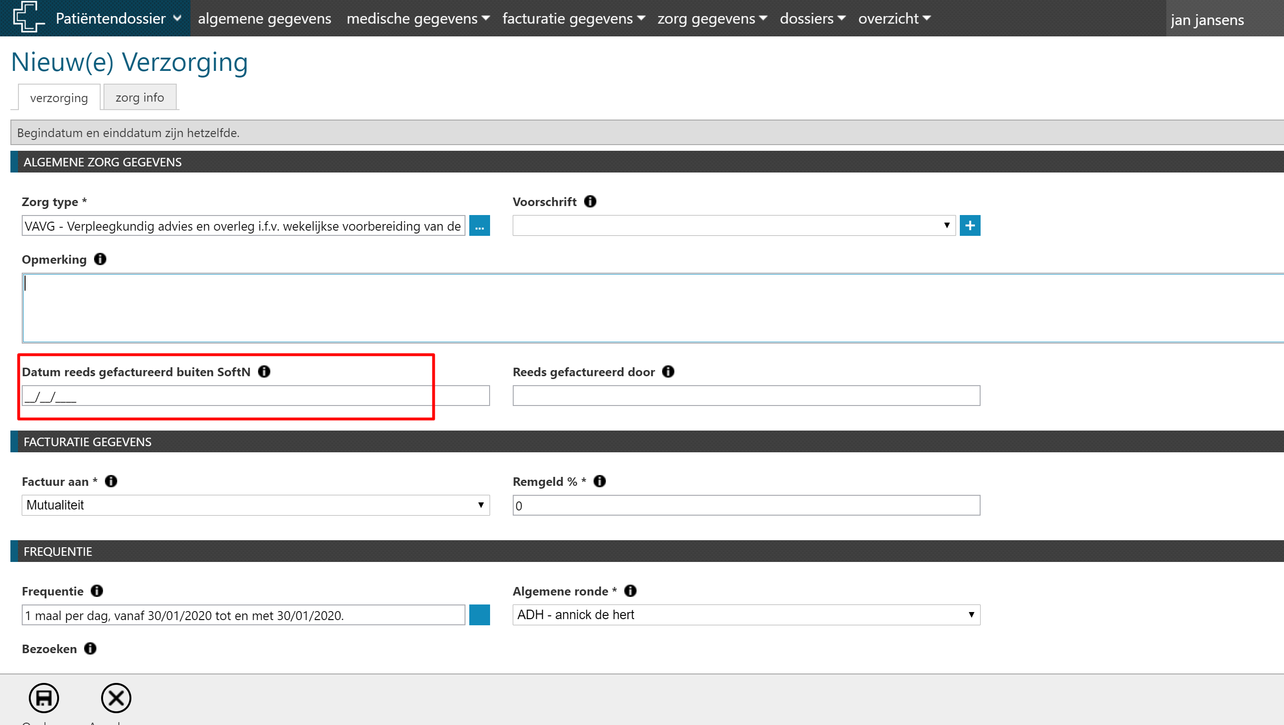
Task: Expand the Algemene ronde dropdown
Action: click(746, 615)
